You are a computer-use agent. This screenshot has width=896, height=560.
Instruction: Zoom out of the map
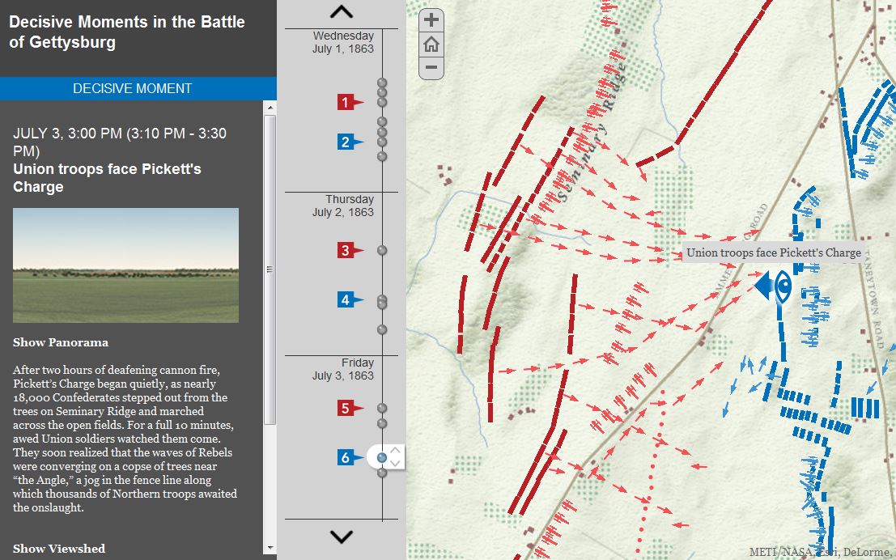(431, 68)
